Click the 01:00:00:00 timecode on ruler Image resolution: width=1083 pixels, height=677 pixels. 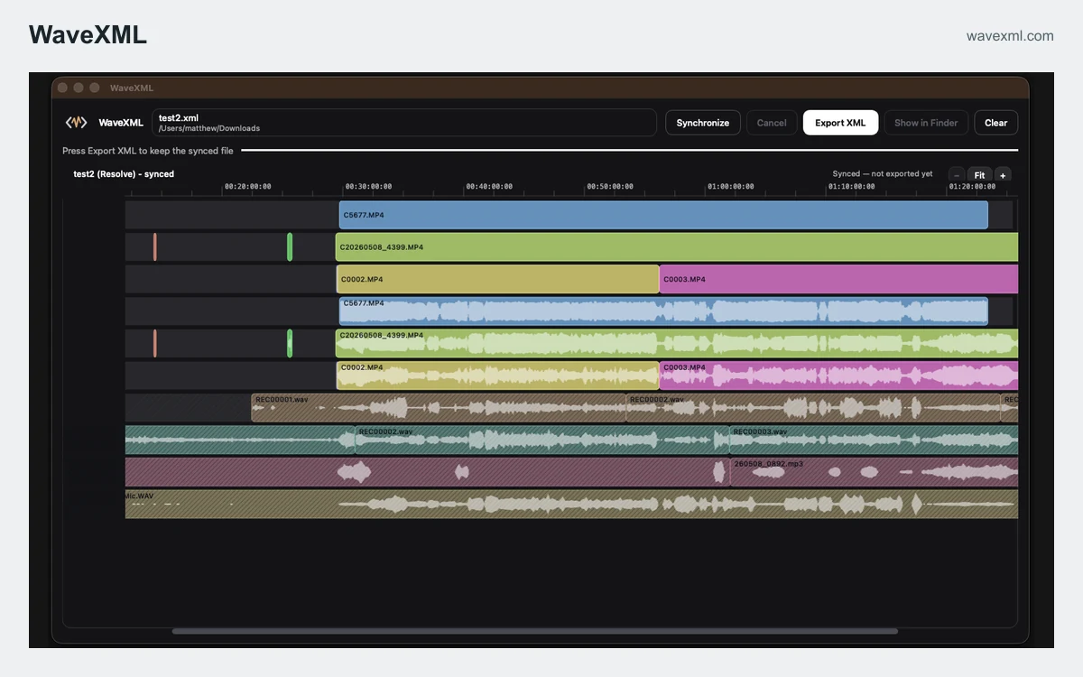click(731, 187)
